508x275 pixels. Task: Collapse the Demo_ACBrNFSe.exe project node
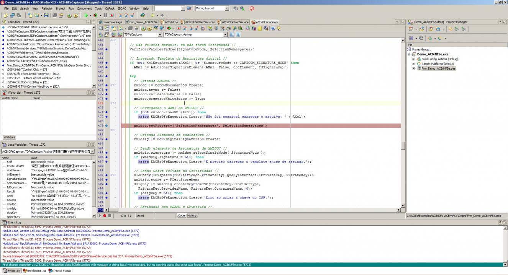point(409,54)
